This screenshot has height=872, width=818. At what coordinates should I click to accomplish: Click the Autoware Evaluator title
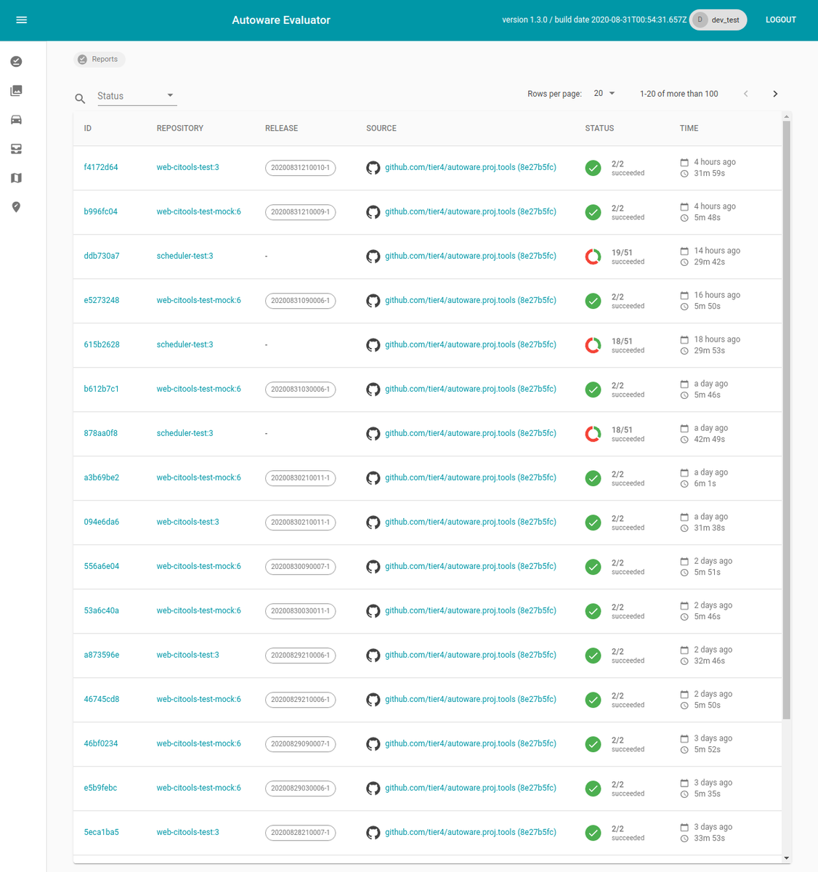click(281, 20)
